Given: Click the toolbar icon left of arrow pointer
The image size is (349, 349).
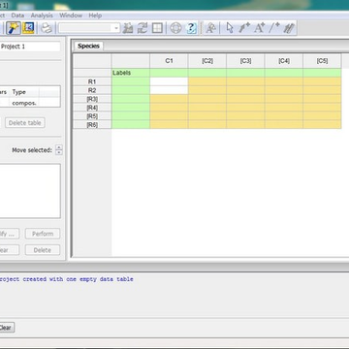Looking at the screenshot, I should click(x=210, y=28).
